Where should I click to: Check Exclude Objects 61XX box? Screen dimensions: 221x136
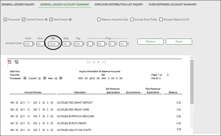pos(161,20)
